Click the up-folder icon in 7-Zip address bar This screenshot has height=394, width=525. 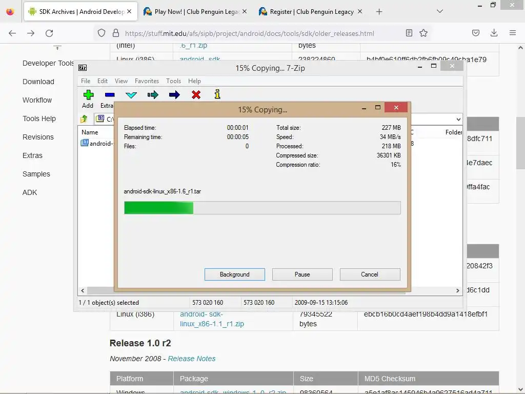tap(84, 119)
